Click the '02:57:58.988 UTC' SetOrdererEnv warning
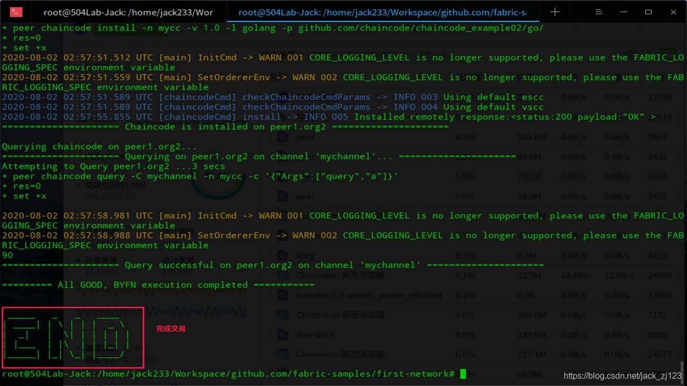The height and width of the screenshot is (386, 687). point(343,240)
